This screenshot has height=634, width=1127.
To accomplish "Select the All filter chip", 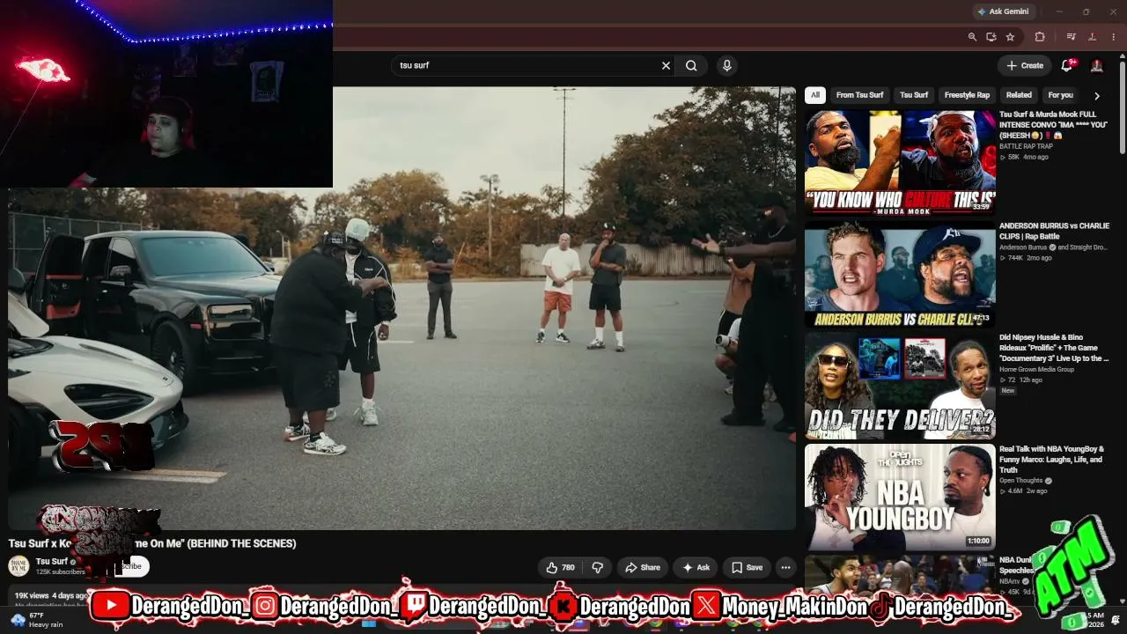I will pyautogui.click(x=815, y=95).
